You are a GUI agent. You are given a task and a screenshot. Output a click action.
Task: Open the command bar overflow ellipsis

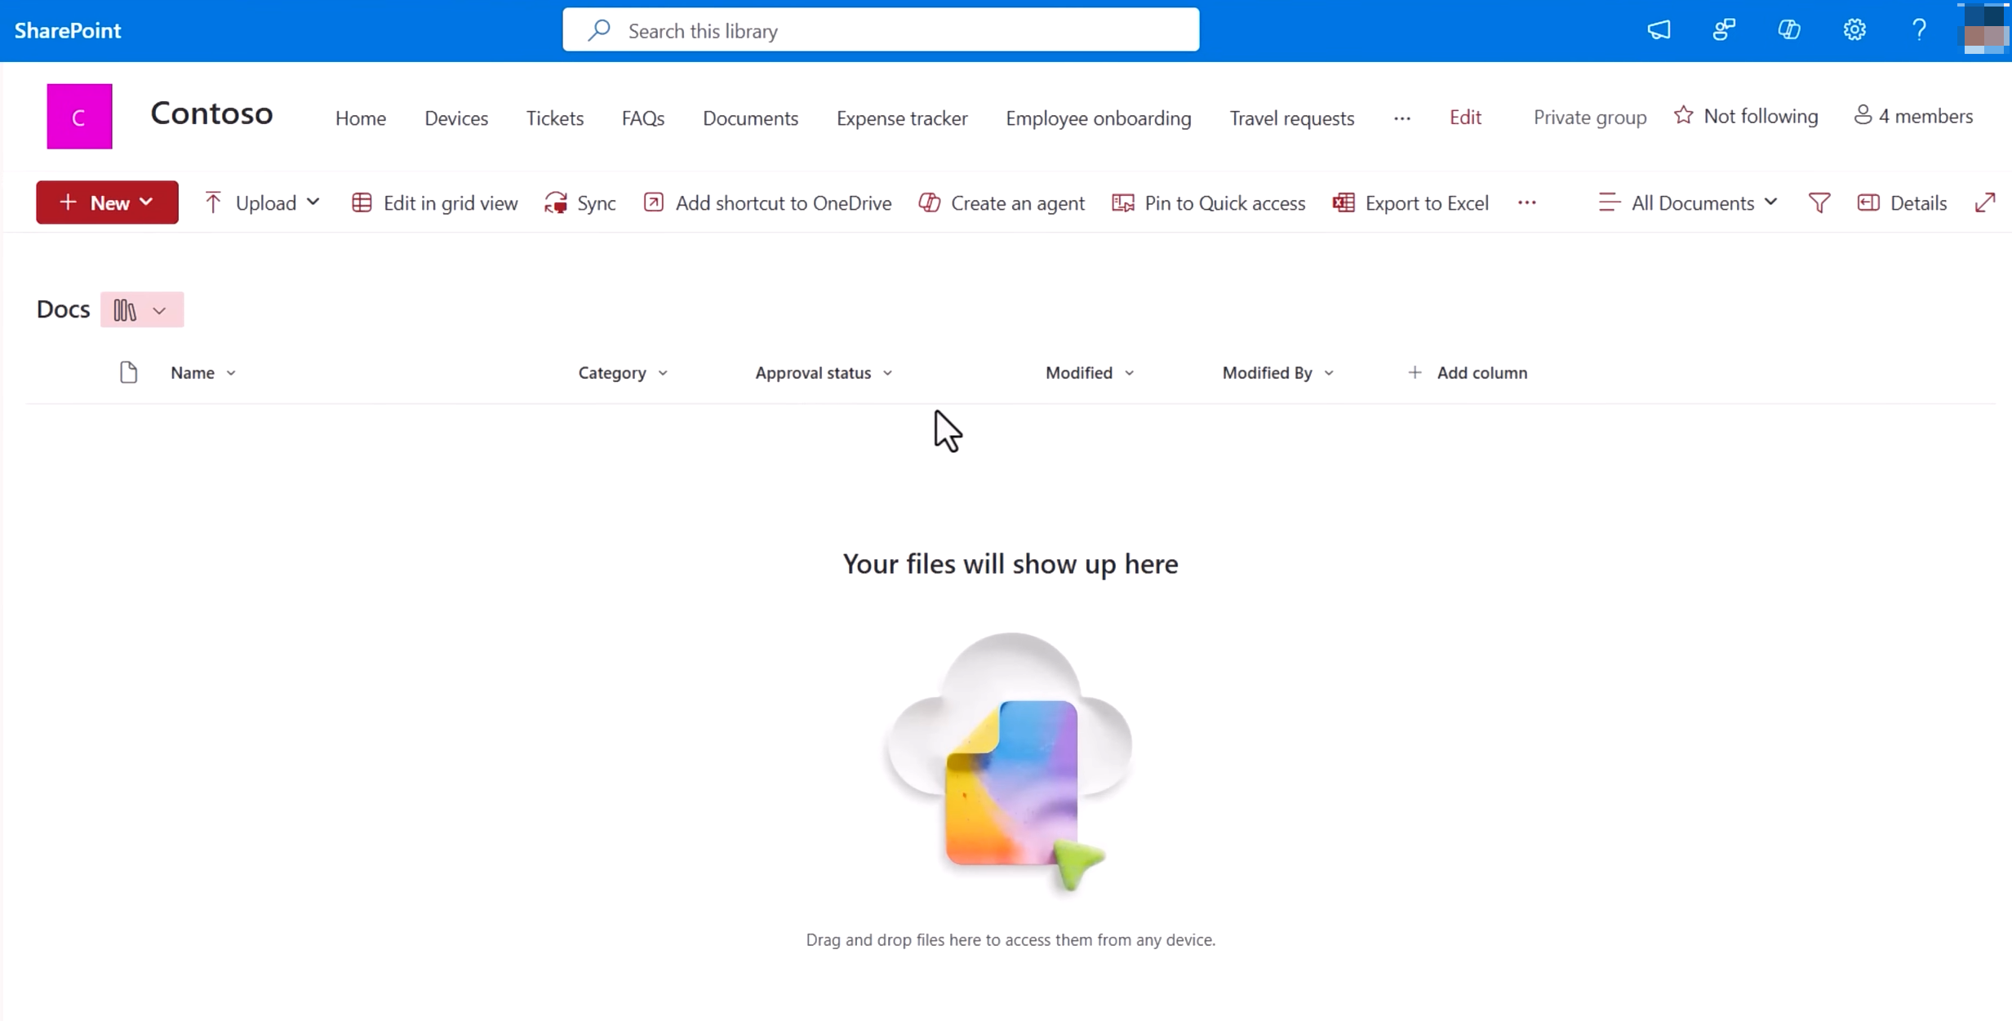[1527, 202]
